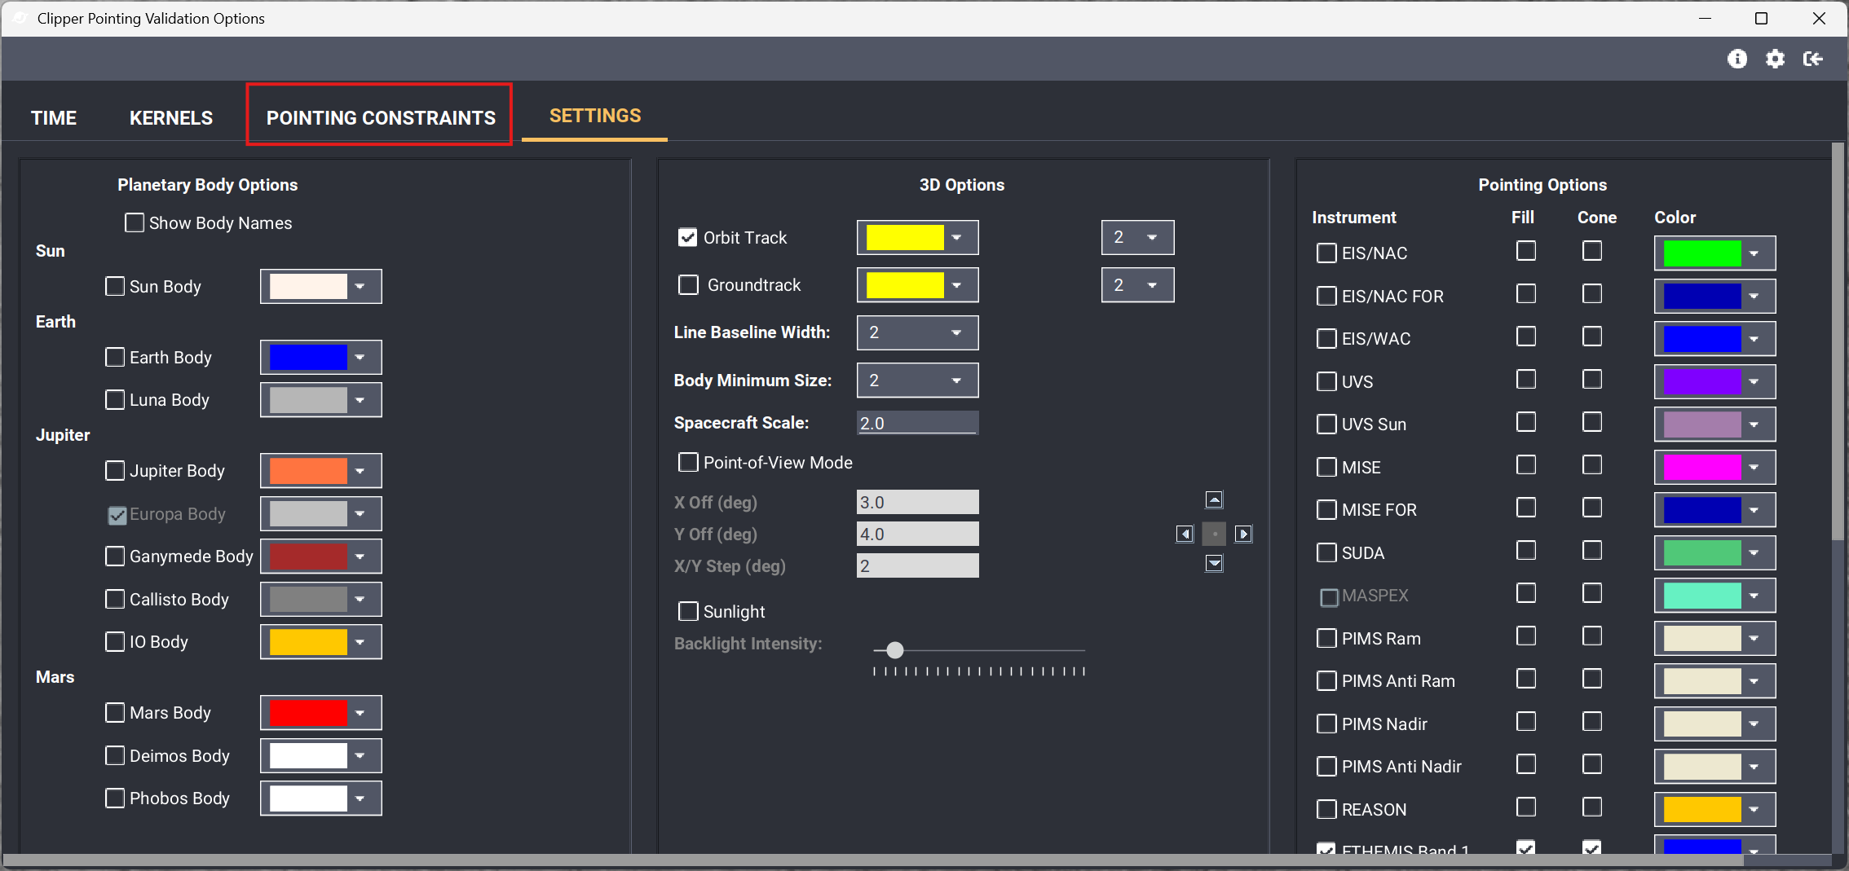Click MASPEX aqua color swatch
The image size is (1849, 871).
[x=1702, y=595]
